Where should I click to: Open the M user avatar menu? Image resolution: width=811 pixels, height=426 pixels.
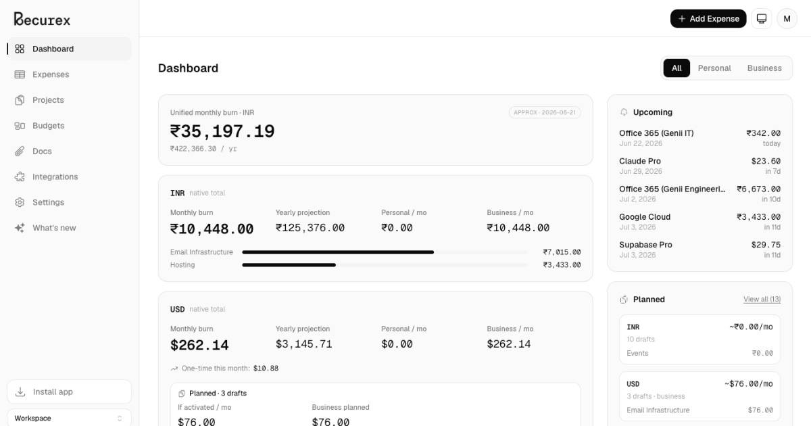[x=787, y=19]
